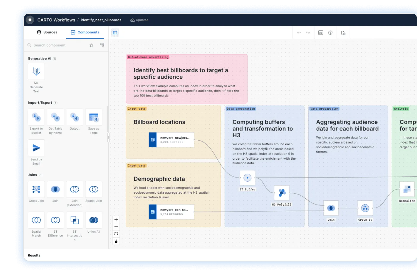The image size is (417, 274).
Task: Click the Updated status label
Action: (139, 20)
